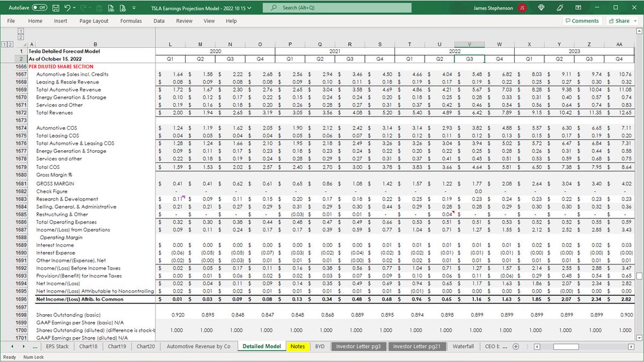Open the Help ribbon tab
The height and width of the screenshot is (362, 644).
(231, 21)
